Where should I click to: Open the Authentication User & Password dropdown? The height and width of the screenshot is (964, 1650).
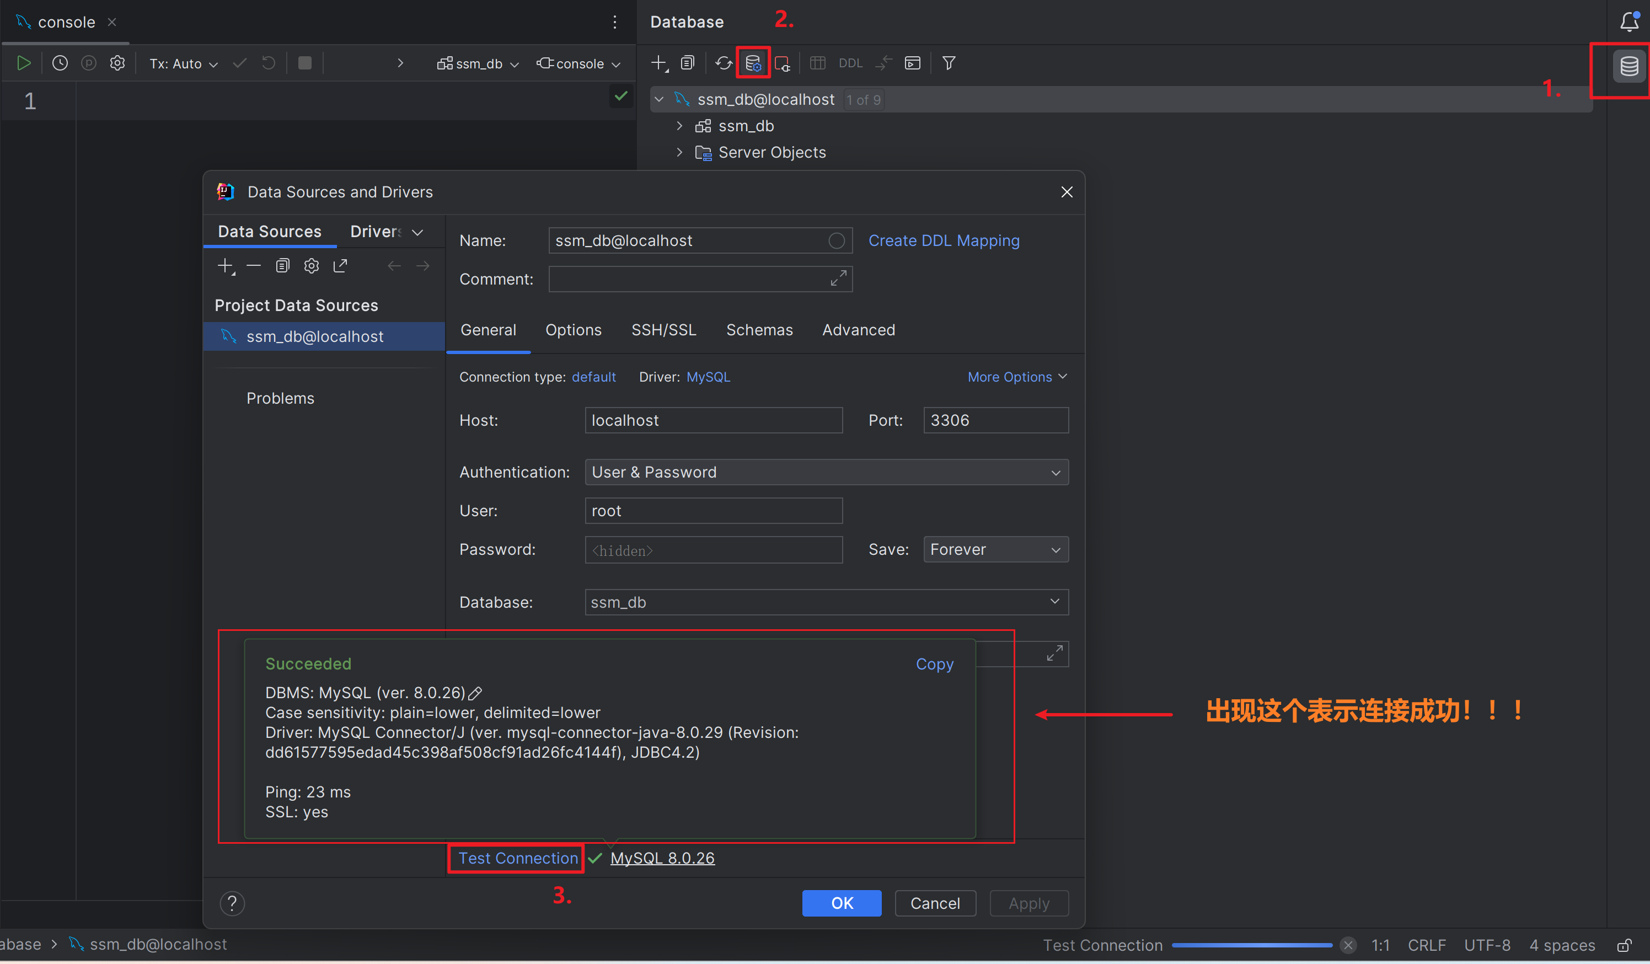[826, 472]
